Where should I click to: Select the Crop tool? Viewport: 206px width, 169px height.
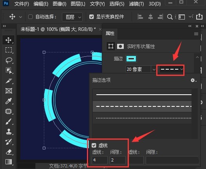point(9,81)
